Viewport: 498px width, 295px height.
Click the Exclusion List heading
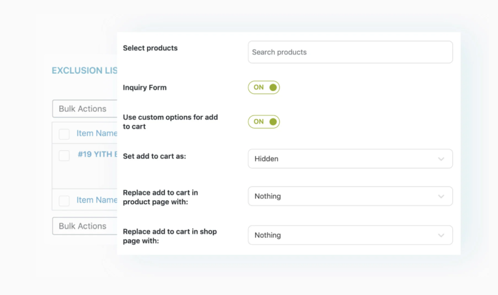(84, 70)
